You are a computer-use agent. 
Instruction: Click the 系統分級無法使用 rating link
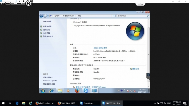[x=100, y=48]
